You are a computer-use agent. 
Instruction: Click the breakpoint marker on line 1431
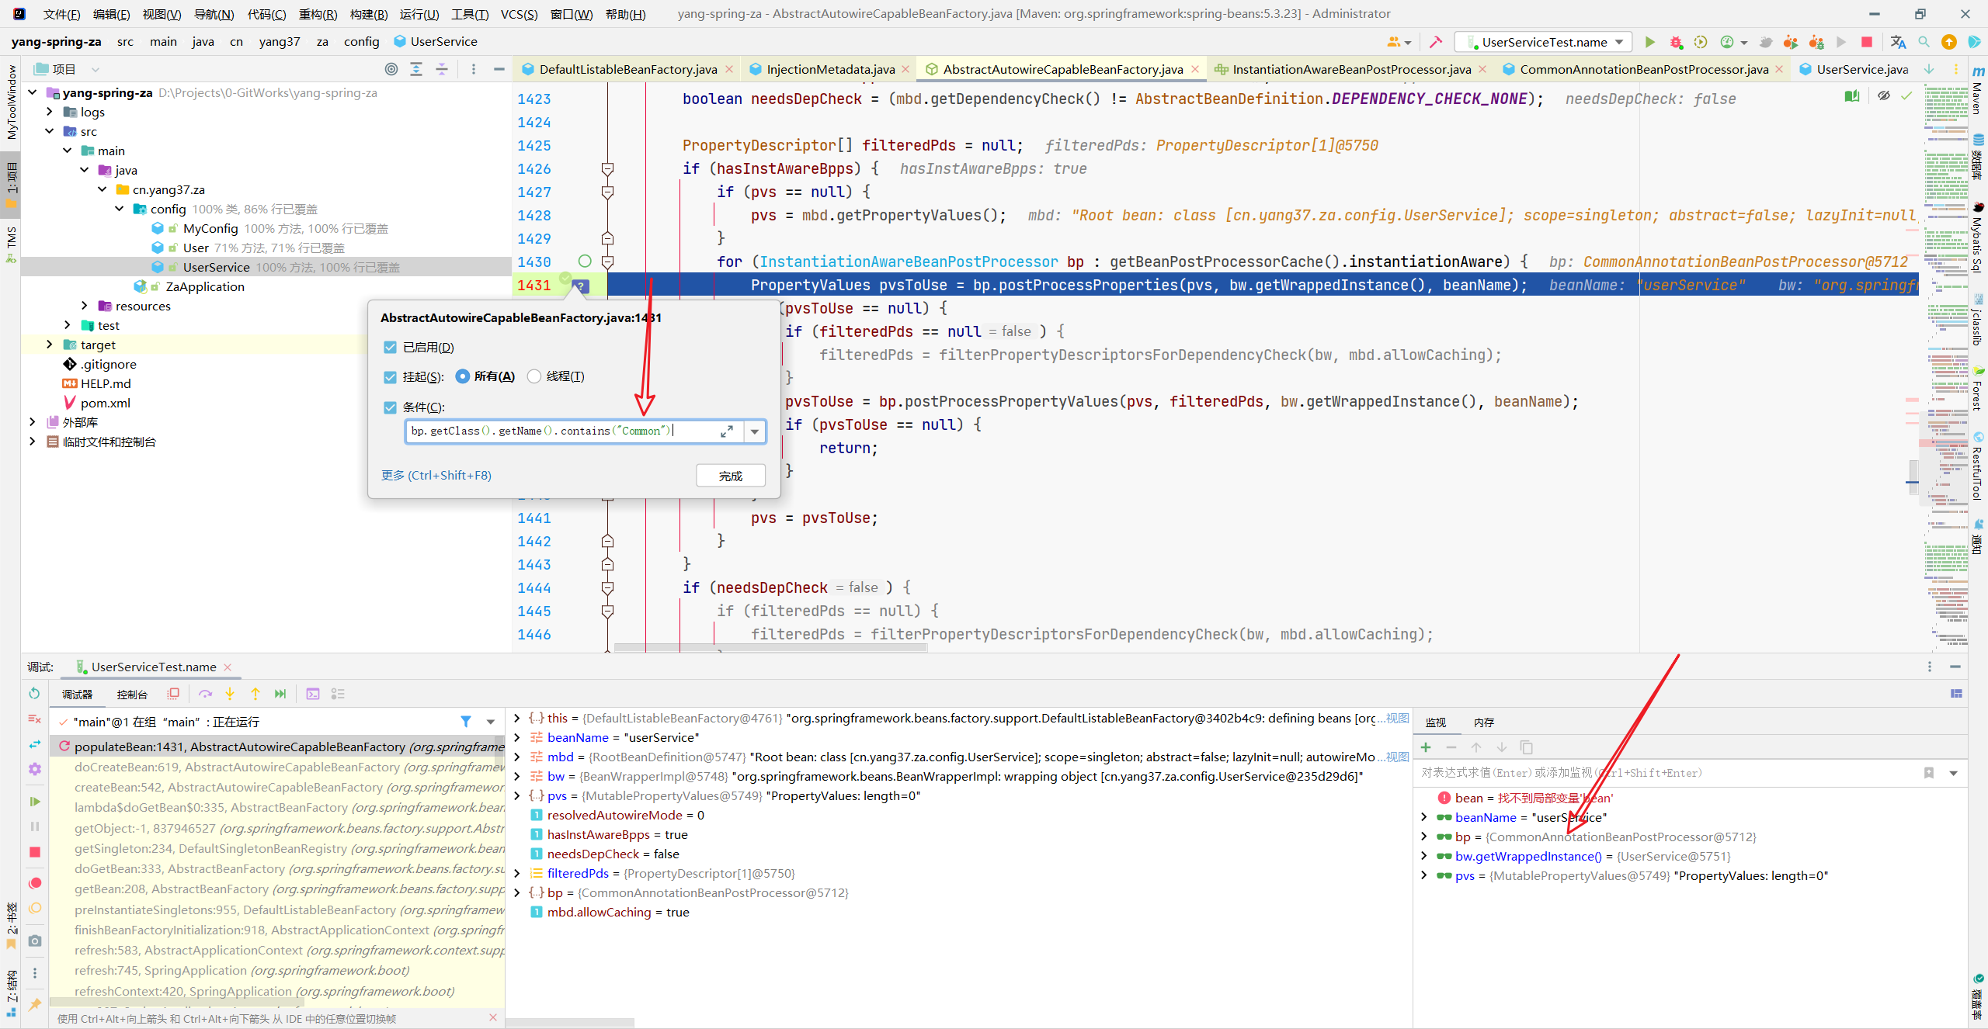click(579, 286)
